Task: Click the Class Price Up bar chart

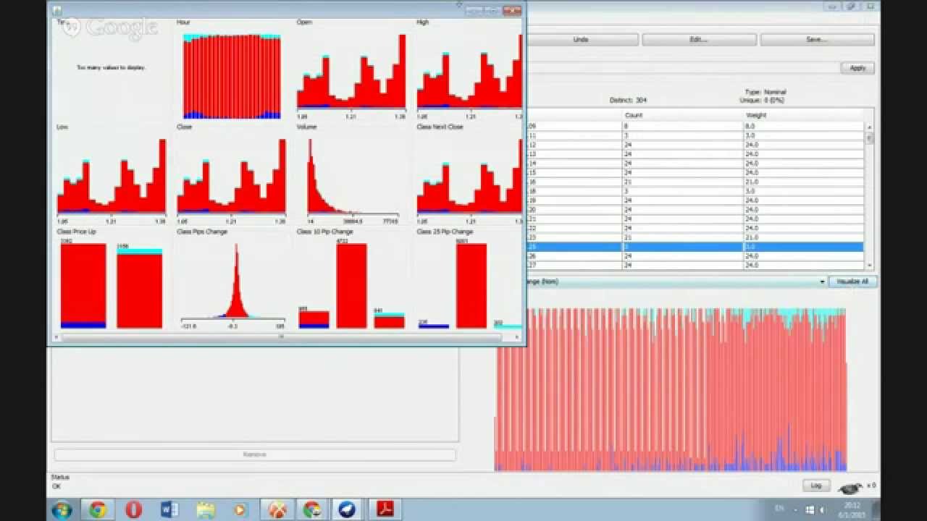Action: click(112, 285)
